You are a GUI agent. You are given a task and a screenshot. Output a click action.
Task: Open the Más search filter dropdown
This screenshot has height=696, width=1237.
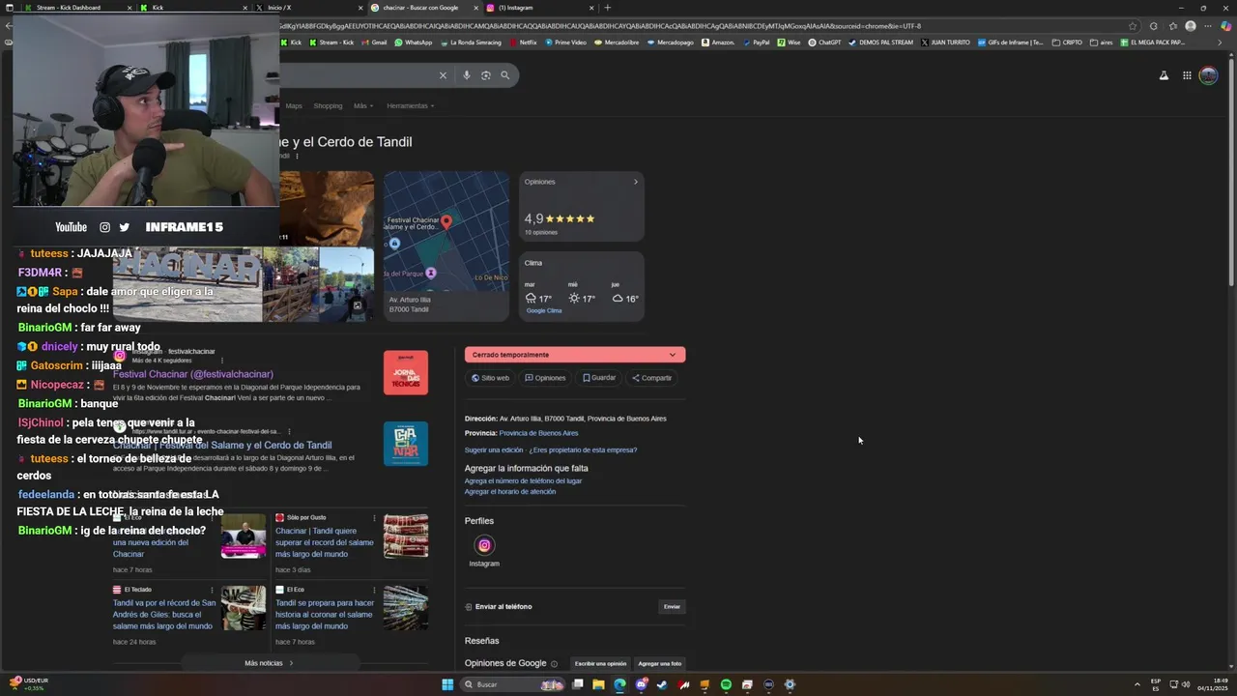click(363, 105)
